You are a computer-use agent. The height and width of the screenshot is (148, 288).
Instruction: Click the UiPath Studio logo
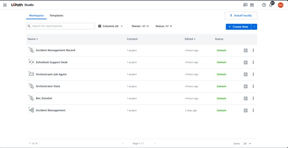click(x=23, y=5)
